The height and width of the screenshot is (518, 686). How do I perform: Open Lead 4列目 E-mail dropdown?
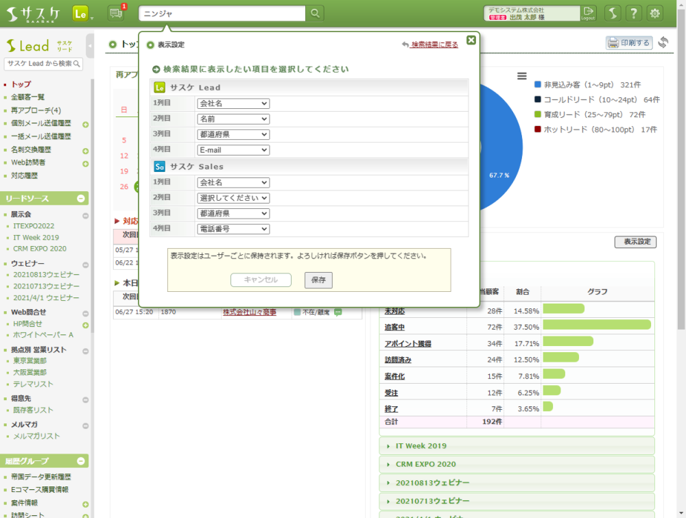(x=233, y=150)
